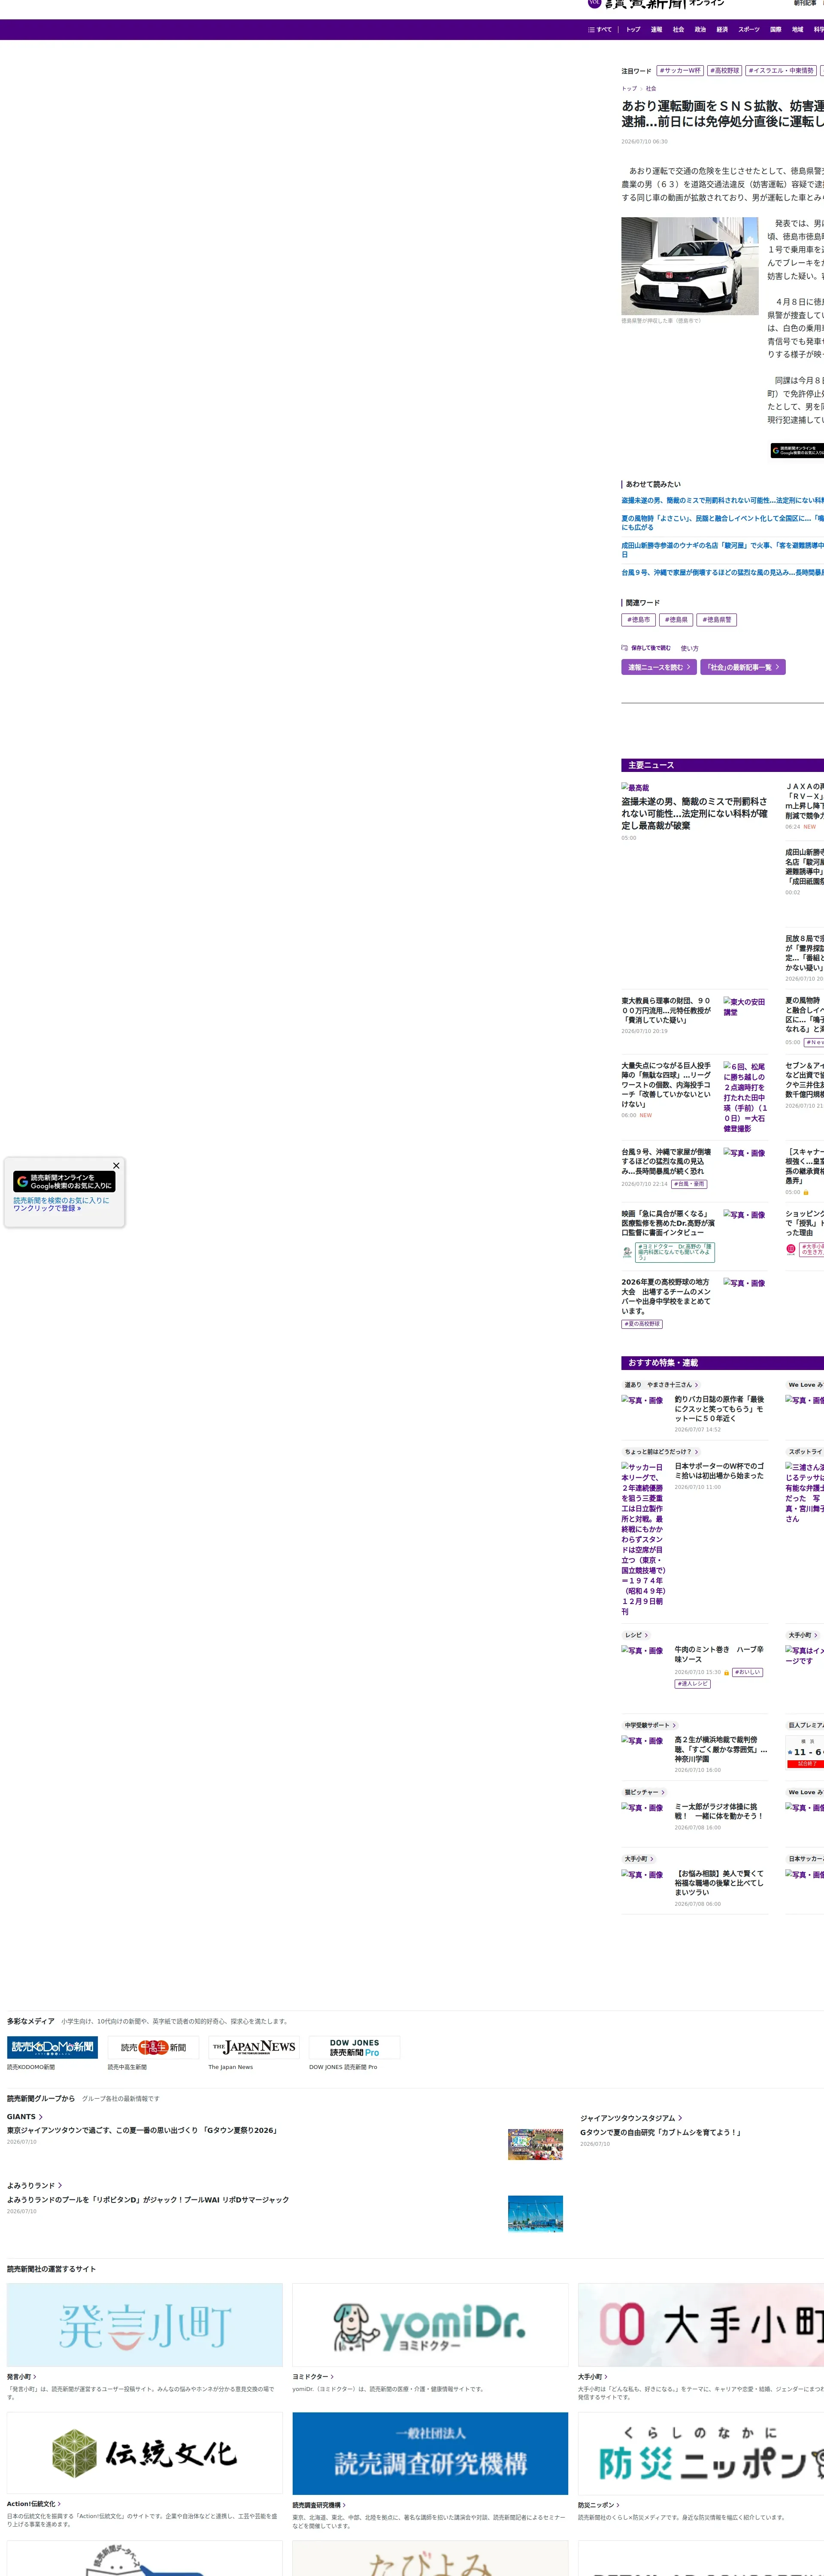Image resolution: width=824 pixels, height=2576 pixels.
Task: Open Gタウン夏祭り2026 thumbnail
Action: coord(535,2144)
